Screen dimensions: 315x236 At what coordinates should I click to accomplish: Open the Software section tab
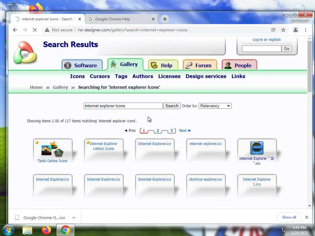[x=82, y=65]
